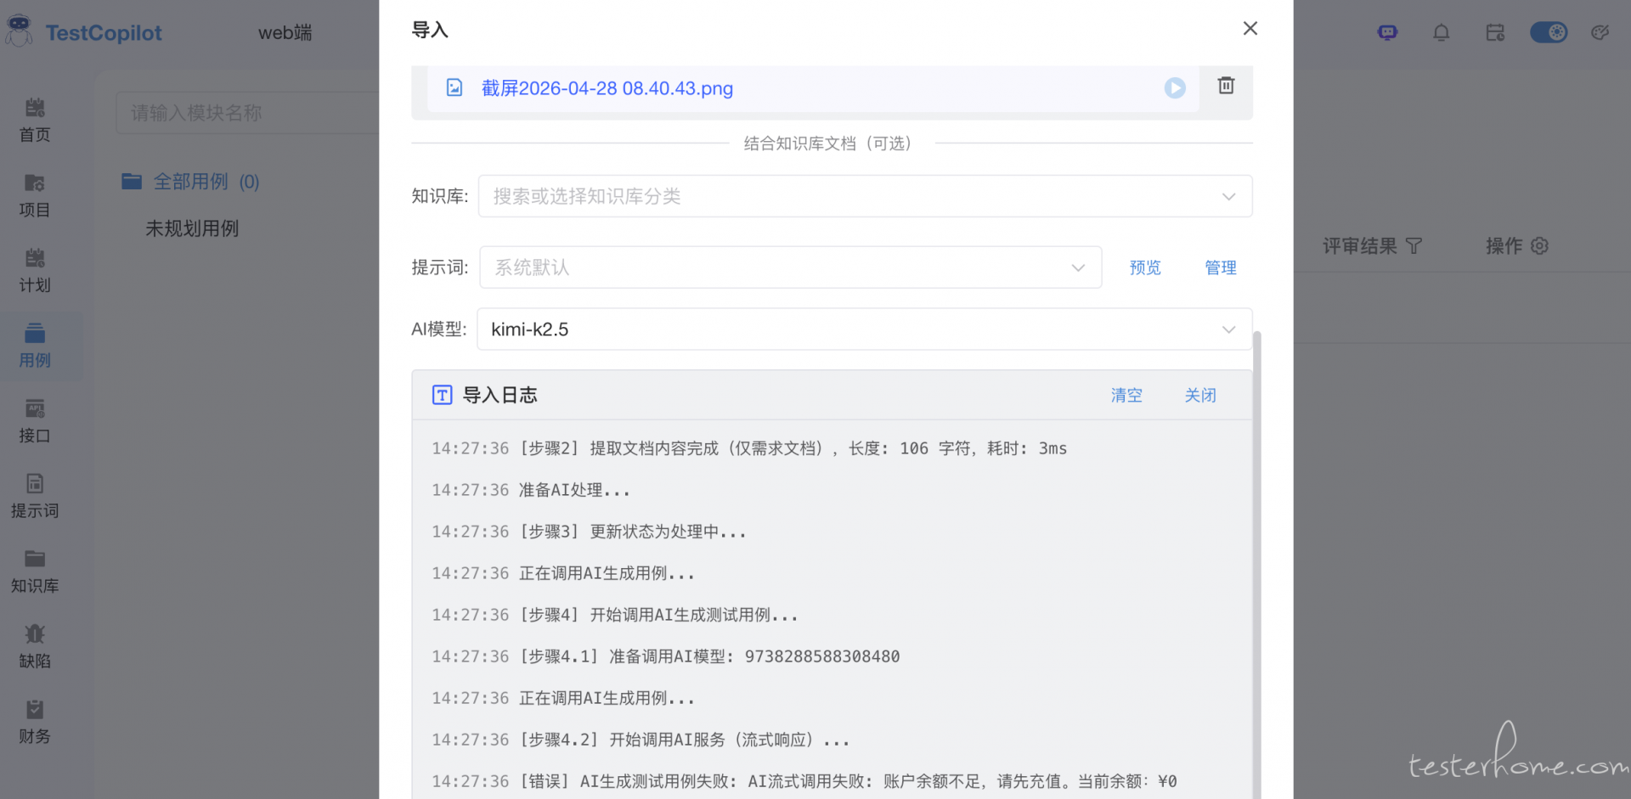Click the 评审结果 filter funnel icon
Screen dimensions: 1631x799
[x=1414, y=246]
